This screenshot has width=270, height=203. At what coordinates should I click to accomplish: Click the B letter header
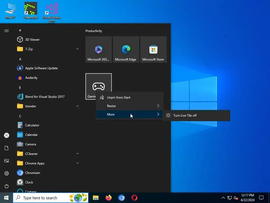click(20, 88)
